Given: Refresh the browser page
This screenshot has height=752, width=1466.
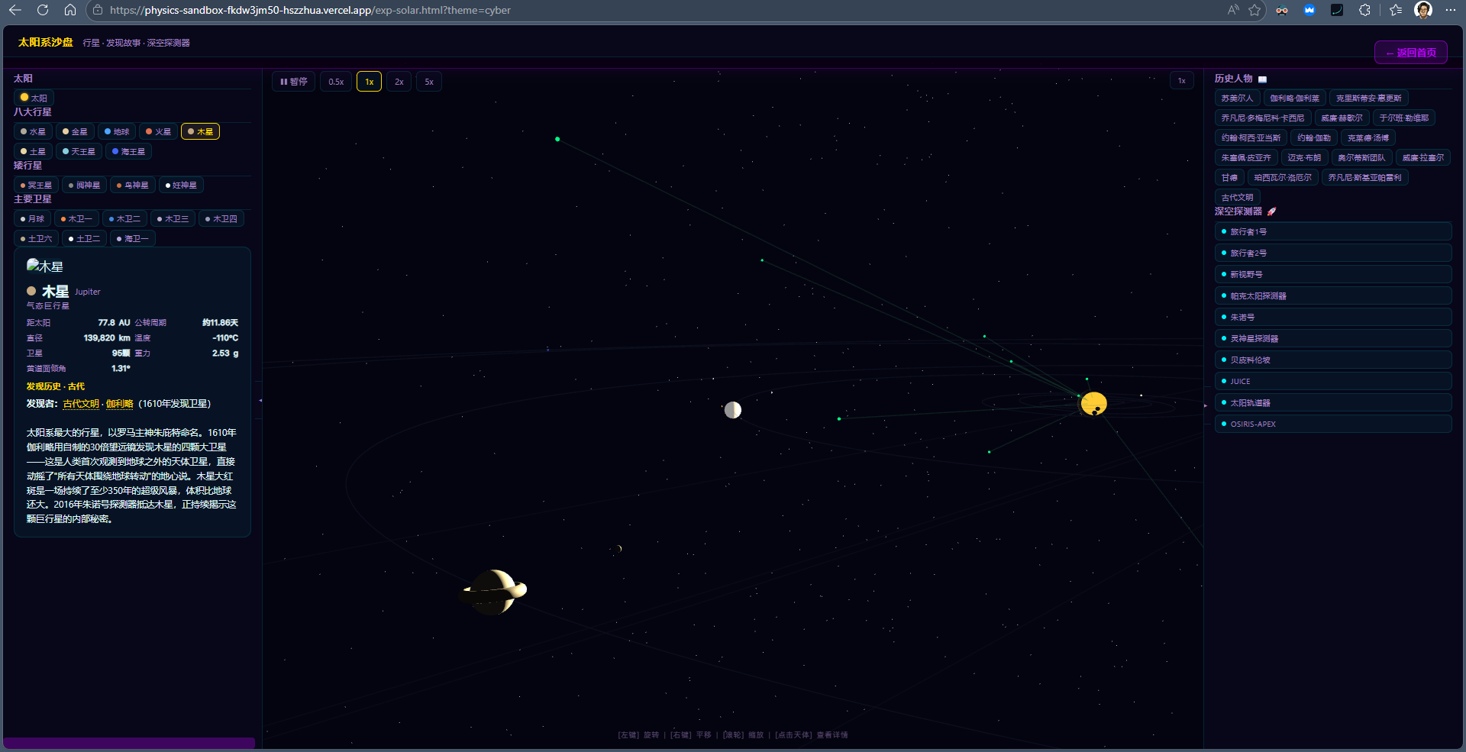Looking at the screenshot, I should pos(43,10).
